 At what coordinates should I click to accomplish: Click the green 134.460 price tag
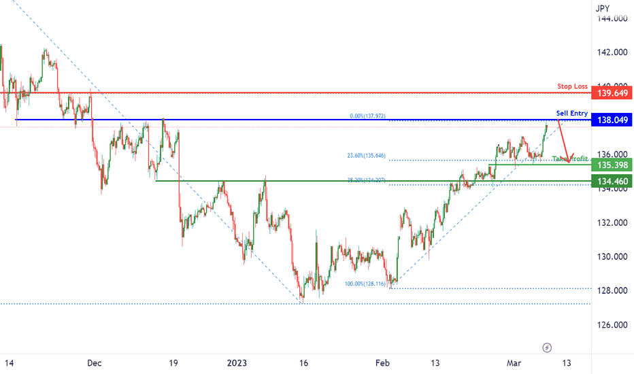612,181
